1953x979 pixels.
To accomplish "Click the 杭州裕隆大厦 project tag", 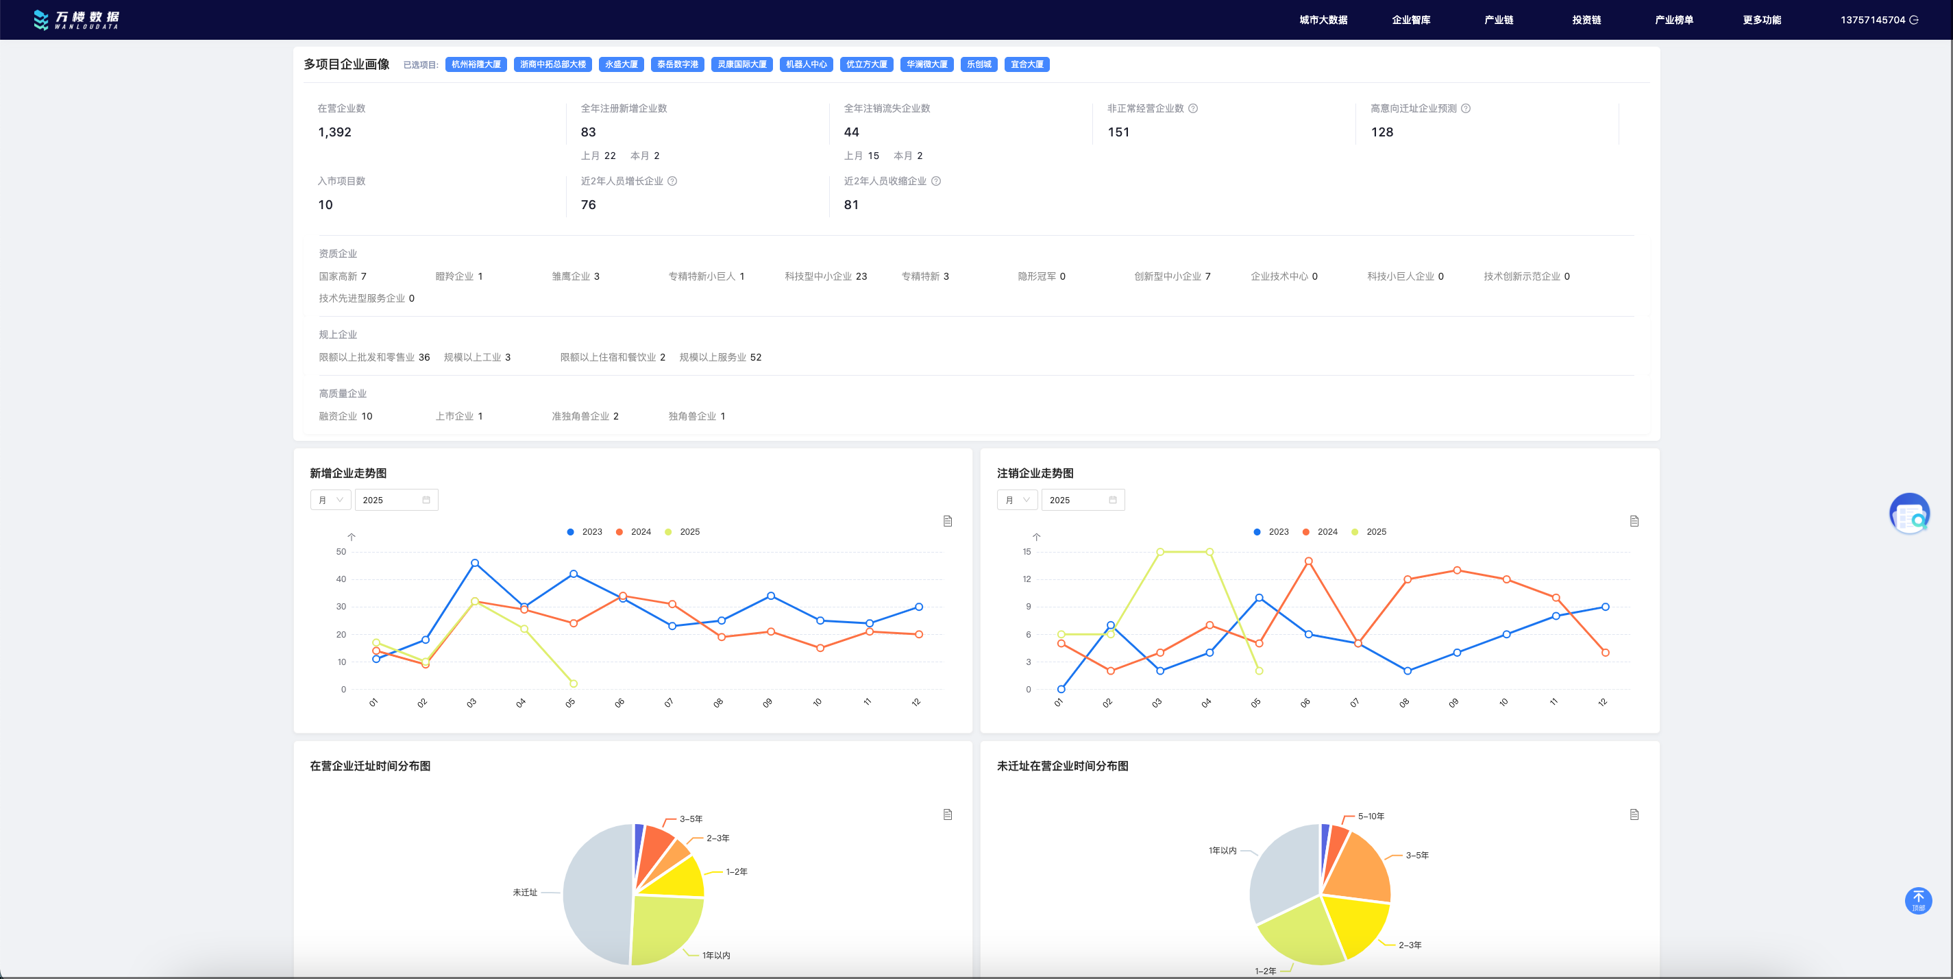I will [x=476, y=64].
